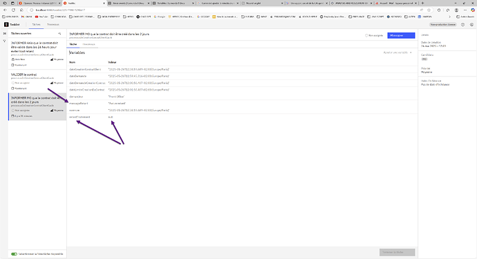The image size is (477, 259).
Task: Select the VALIDER le contrat task
Action: (x=37, y=81)
